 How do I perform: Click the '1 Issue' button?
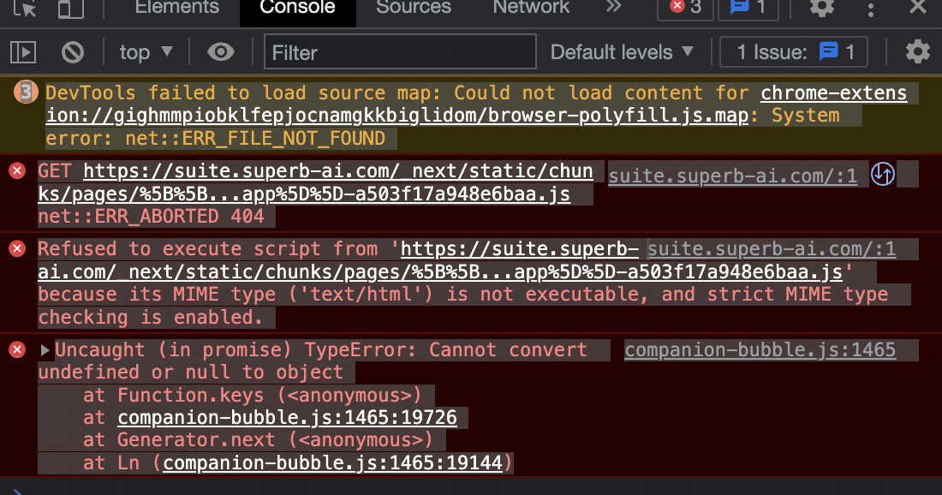(792, 52)
